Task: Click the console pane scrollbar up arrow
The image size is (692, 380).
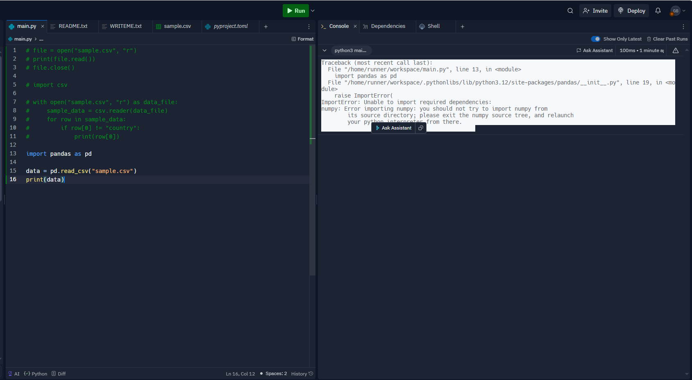Action: 687,50
